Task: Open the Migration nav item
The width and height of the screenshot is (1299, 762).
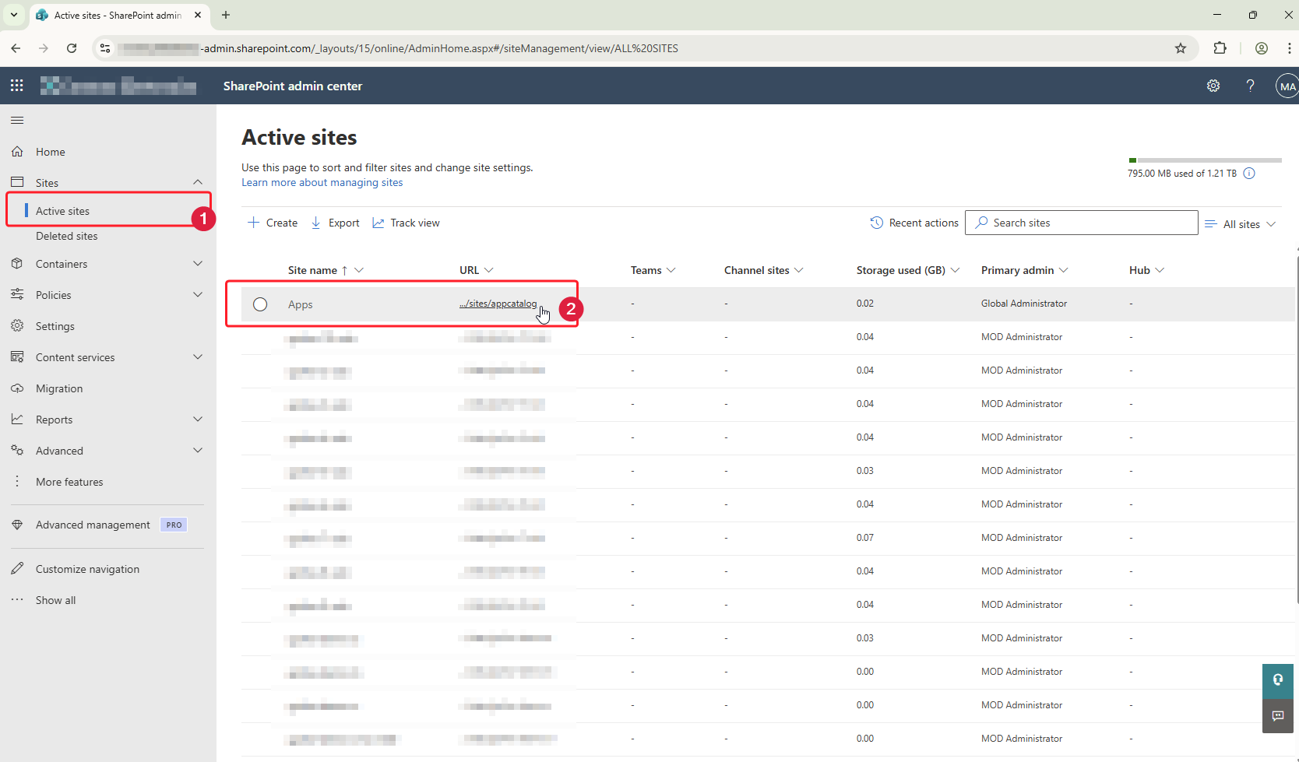Action: pyautogui.click(x=59, y=388)
